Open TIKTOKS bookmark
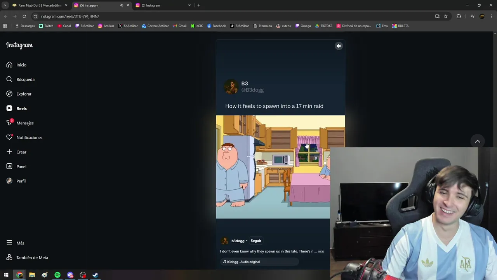This screenshot has width=497, height=280. coord(324,26)
